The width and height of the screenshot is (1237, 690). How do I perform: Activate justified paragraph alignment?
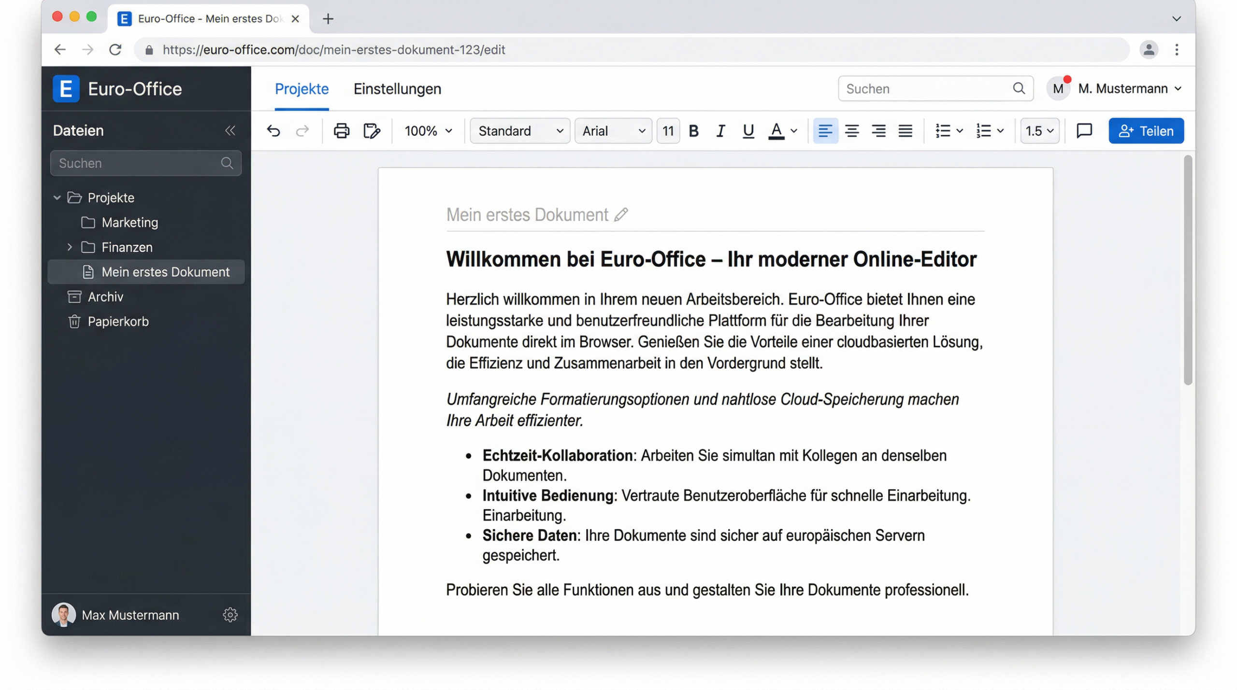tap(905, 131)
